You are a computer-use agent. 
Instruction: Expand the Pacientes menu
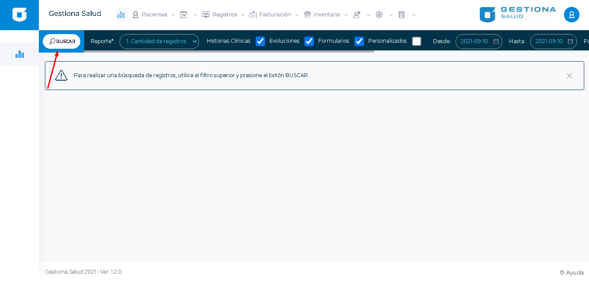point(154,15)
